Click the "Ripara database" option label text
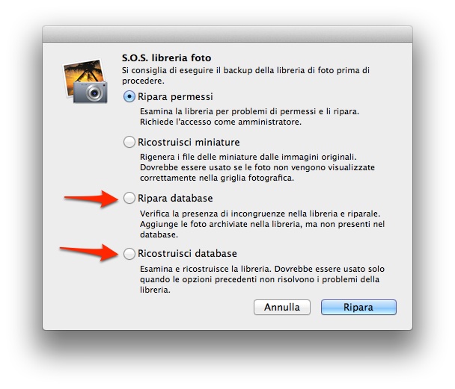The image size is (455, 389). (175, 199)
